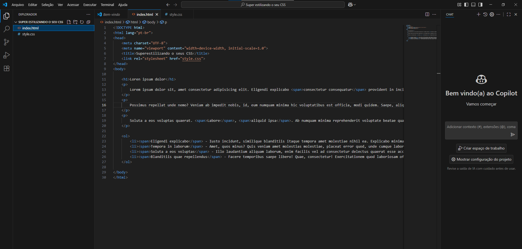Image resolution: width=522 pixels, height=249 pixels.
Task: Open the Acessar menu
Action: tap(73, 5)
